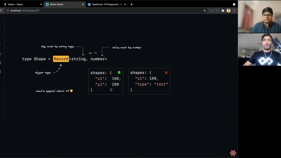Click the pink flower icon bottom right

(233, 153)
